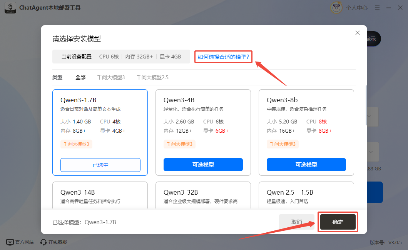The height and width of the screenshot is (250, 408).
Task: Select the Qwen 2.5 - 1.5B card
Action: [x=306, y=195]
